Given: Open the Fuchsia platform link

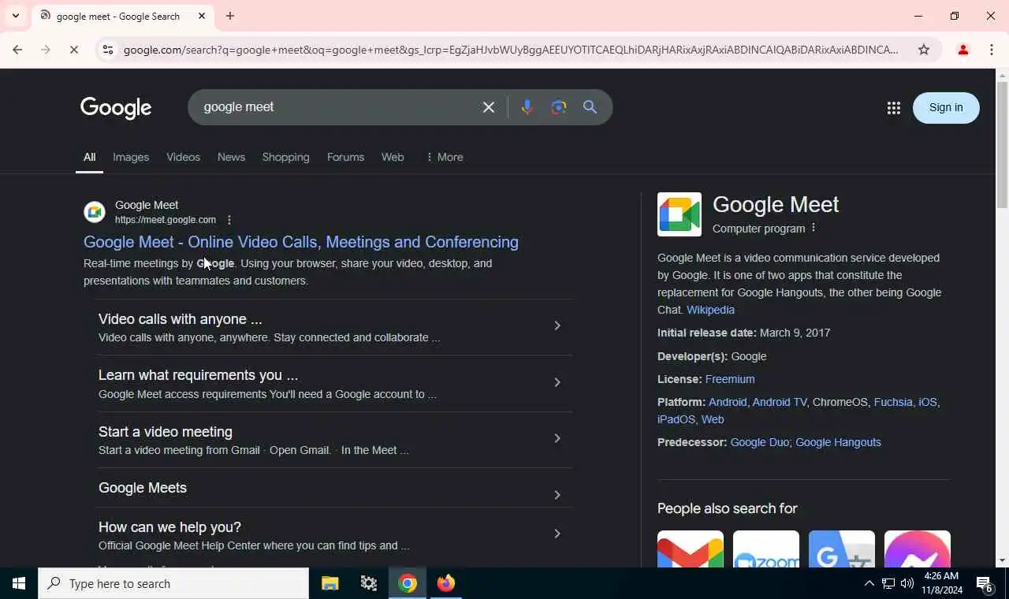Looking at the screenshot, I should pyautogui.click(x=893, y=402).
